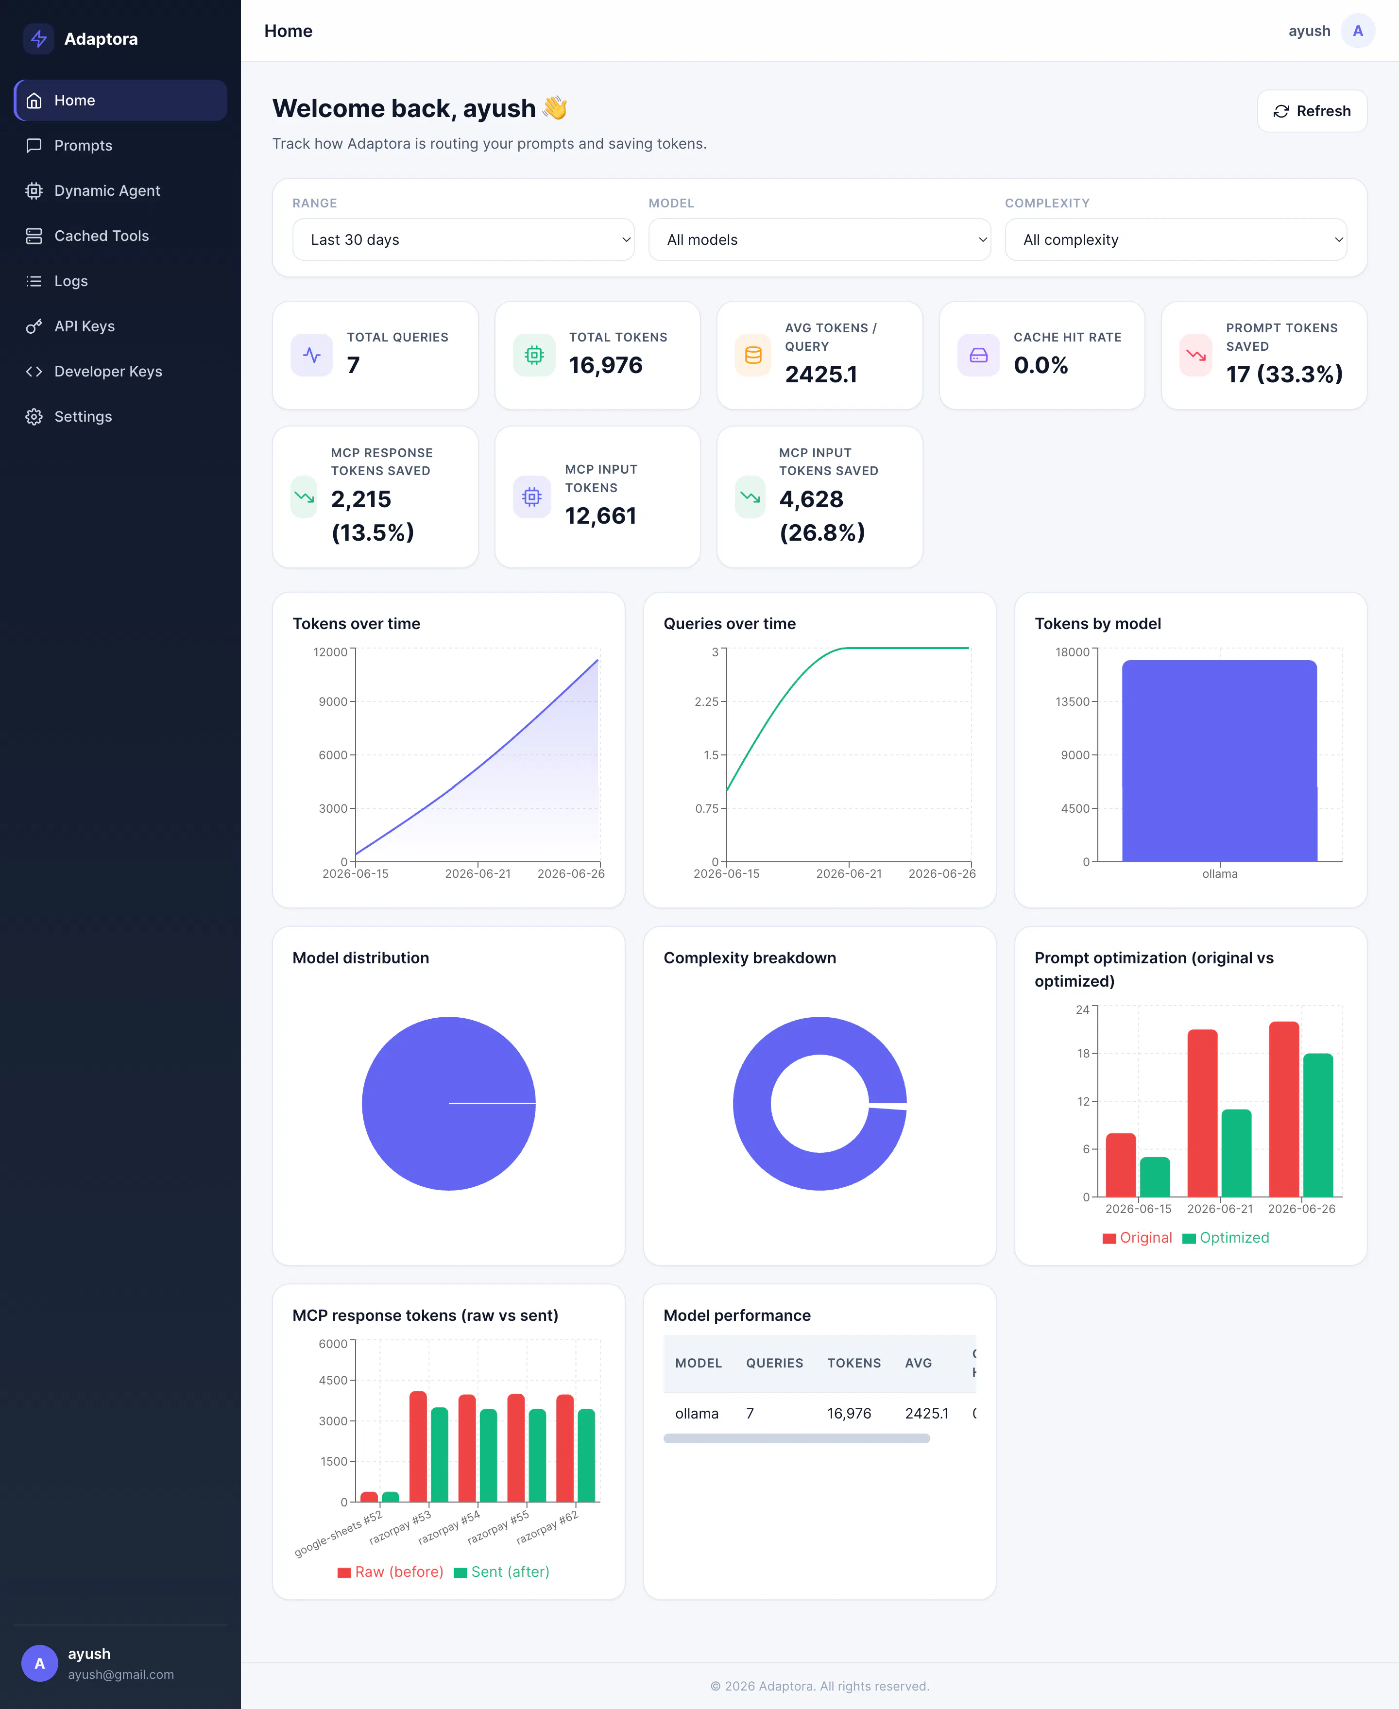Screen dimensions: 1399x1709
Task: Click the MCP Input Tokens chip icon
Action: [532, 497]
